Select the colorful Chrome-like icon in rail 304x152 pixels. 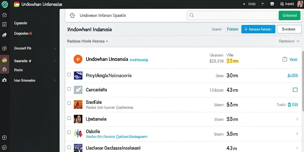(x=4, y=60)
